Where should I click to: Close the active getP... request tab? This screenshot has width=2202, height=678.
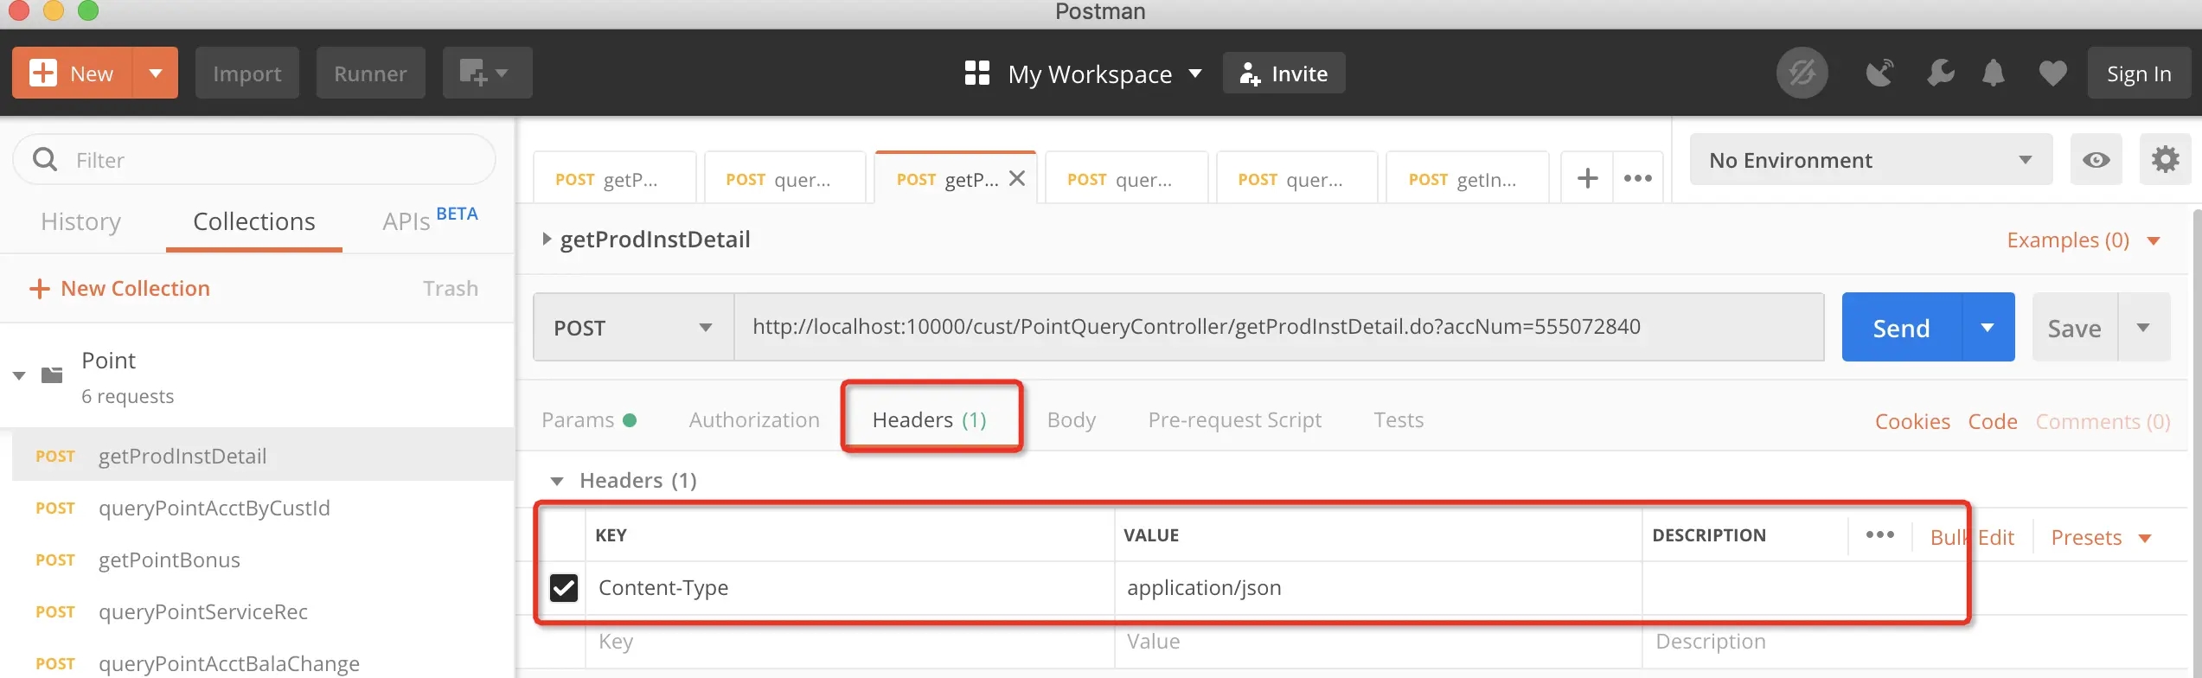[1017, 178]
